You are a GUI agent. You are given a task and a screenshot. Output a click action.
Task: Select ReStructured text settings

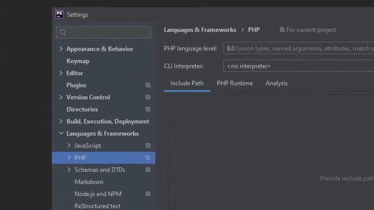[x=98, y=206]
